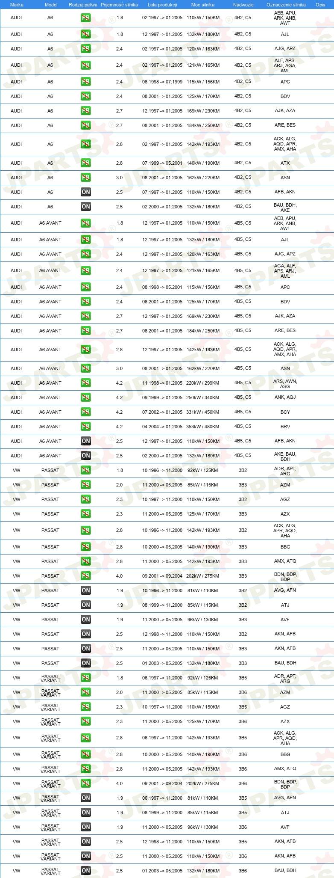Select petrol icon in 4B2 ARE, BES row
This screenshot has height=878, width=334.
[x=85, y=125]
